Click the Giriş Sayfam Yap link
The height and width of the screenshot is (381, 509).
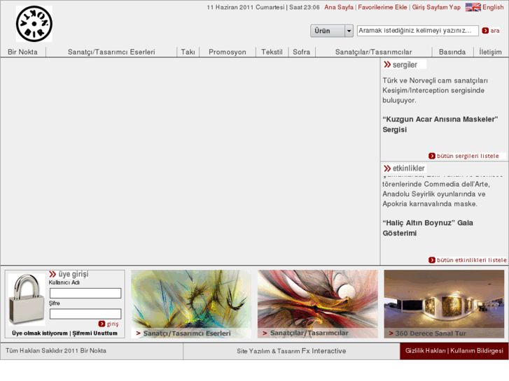(436, 7)
